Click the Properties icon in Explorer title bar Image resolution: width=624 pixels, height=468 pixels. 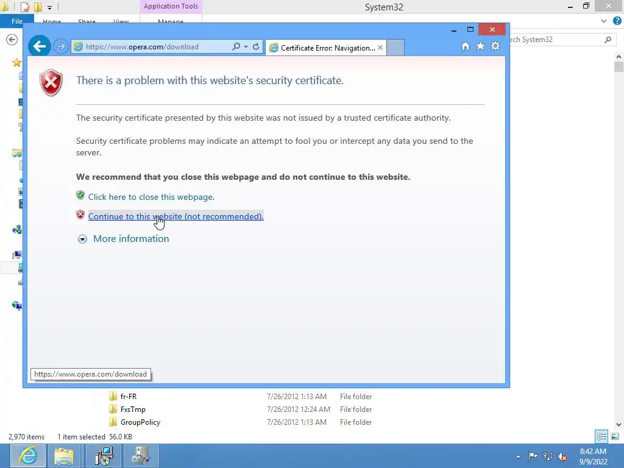coord(24,7)
